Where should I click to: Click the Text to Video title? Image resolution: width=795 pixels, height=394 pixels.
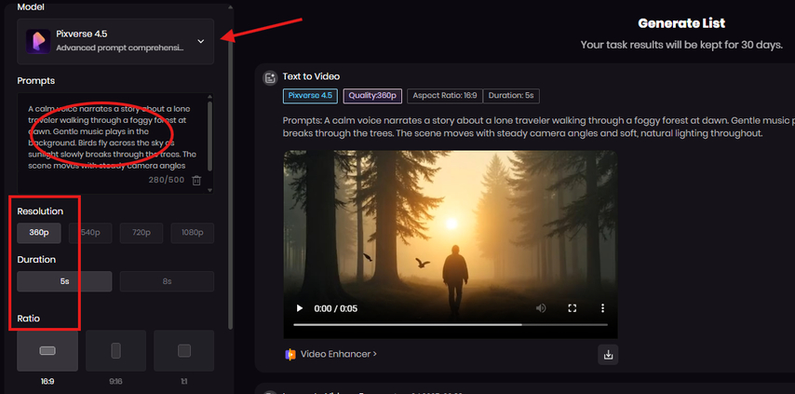click(311, 76)
